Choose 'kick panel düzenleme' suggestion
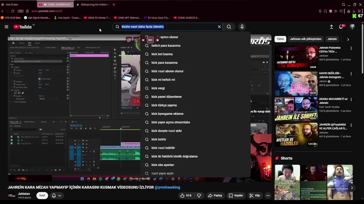Screen dimensions: 364x204 tap(195, 97)
